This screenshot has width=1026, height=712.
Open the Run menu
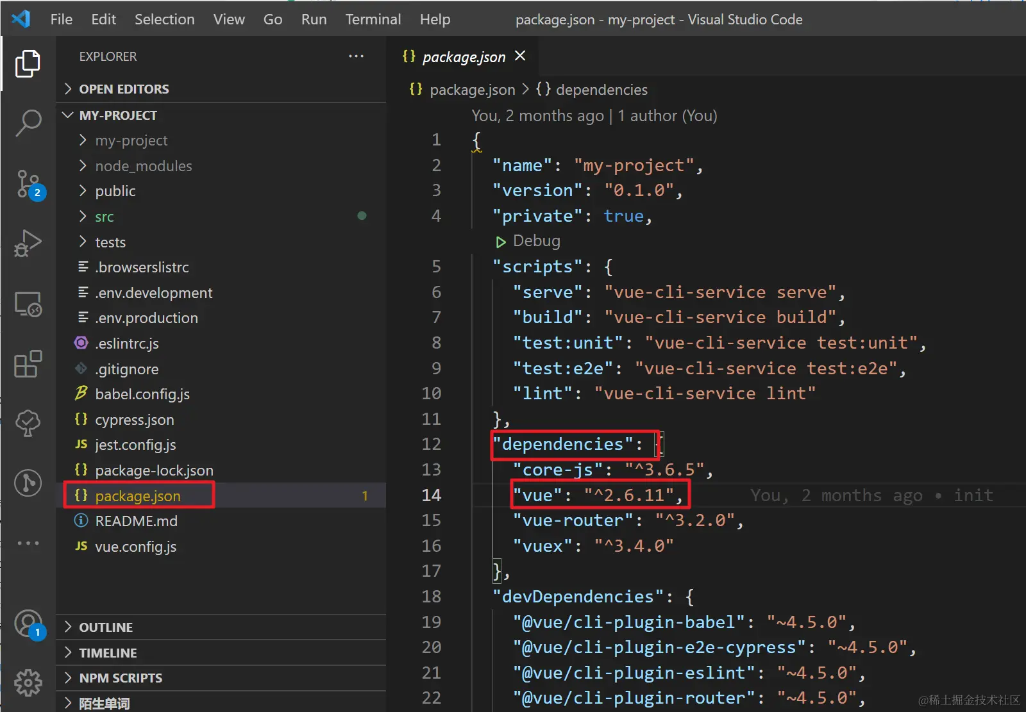(x=314, y=19)
